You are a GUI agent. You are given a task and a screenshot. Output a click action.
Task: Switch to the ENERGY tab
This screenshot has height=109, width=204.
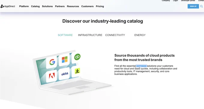coord(140,35)
